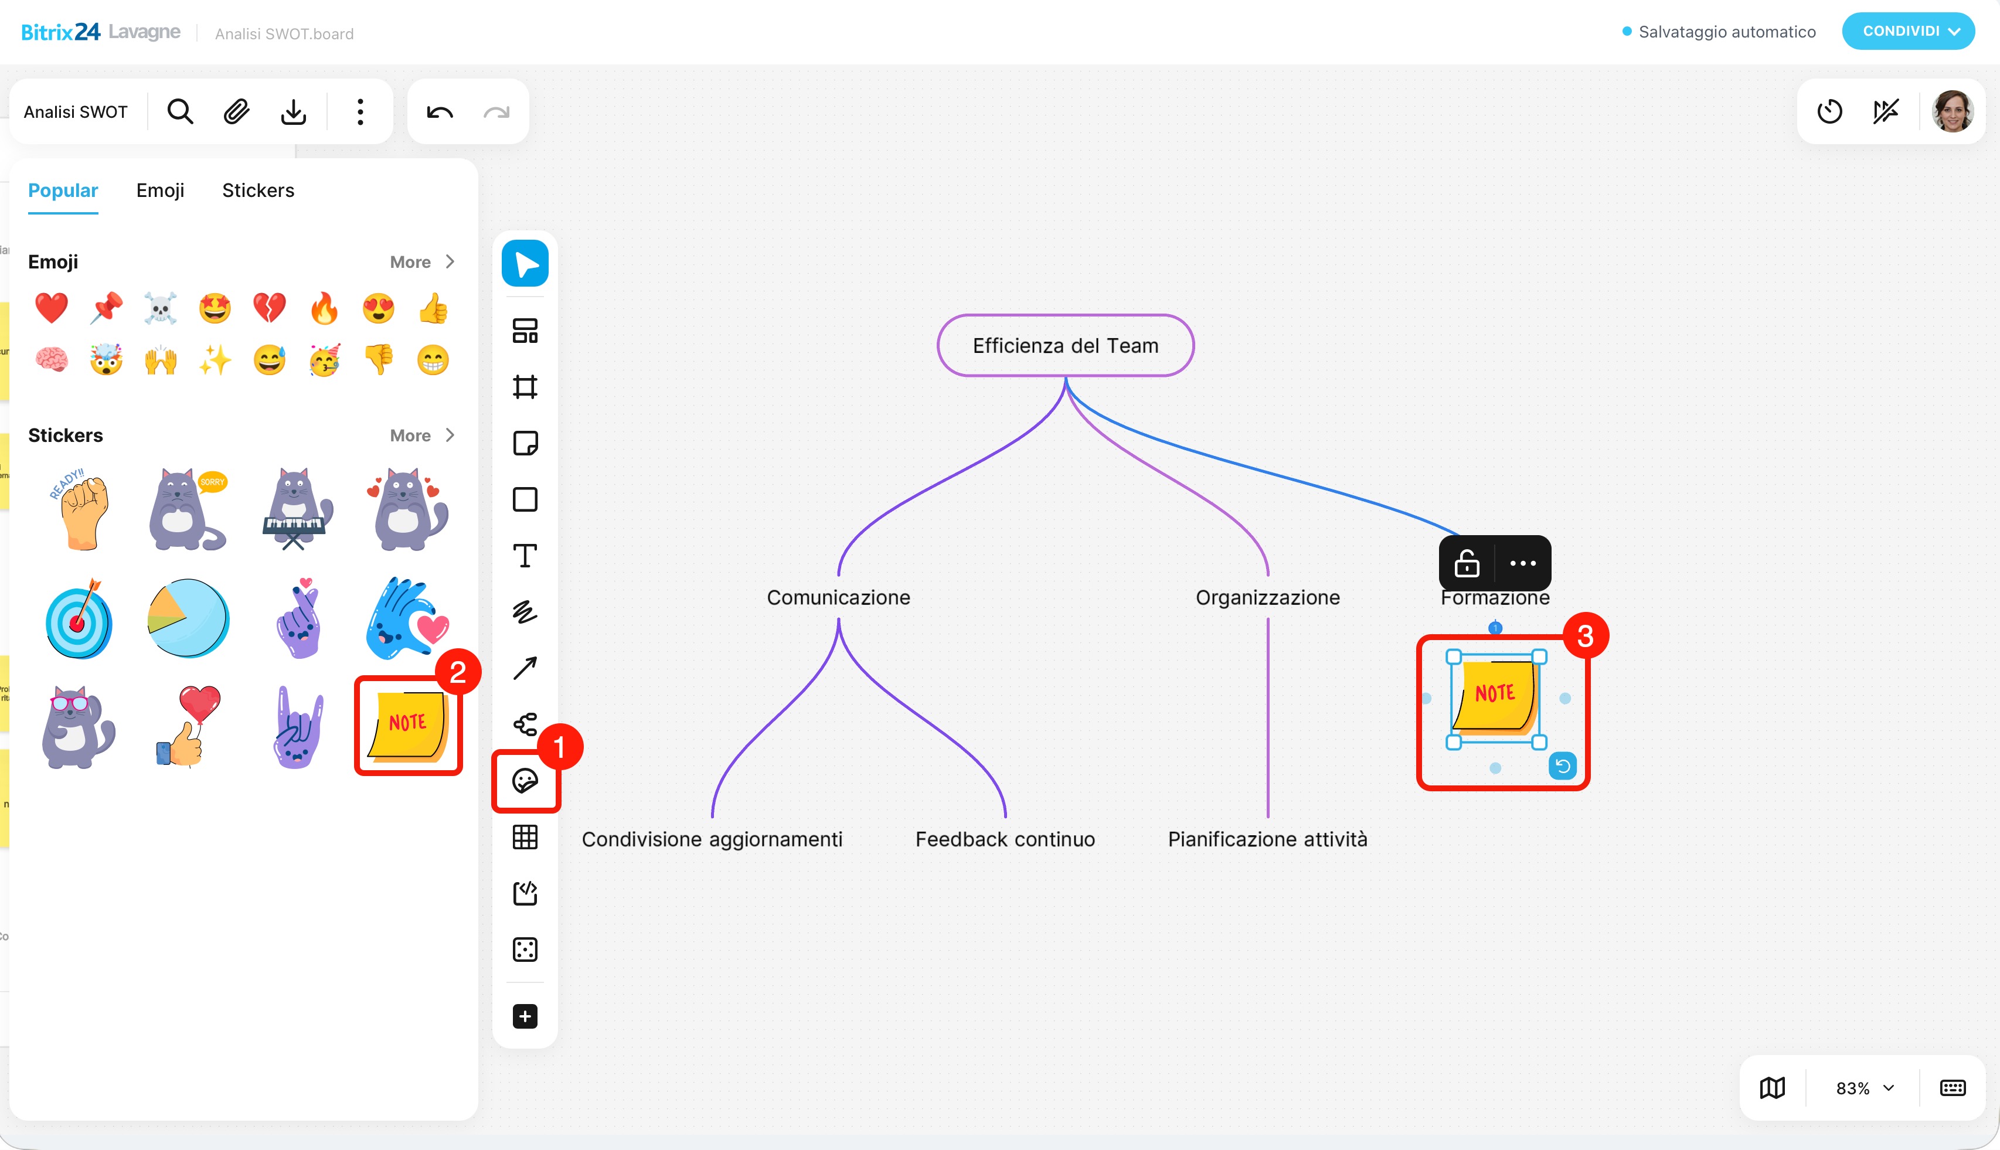This screenshot has height=1150, width=2000.
Task: Insert a table from the toolbar
Action: coord(525,837)
